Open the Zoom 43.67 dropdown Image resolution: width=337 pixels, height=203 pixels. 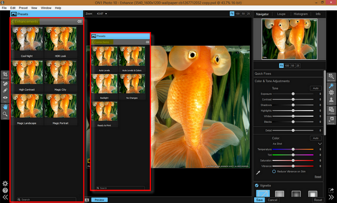click(102, 14)
